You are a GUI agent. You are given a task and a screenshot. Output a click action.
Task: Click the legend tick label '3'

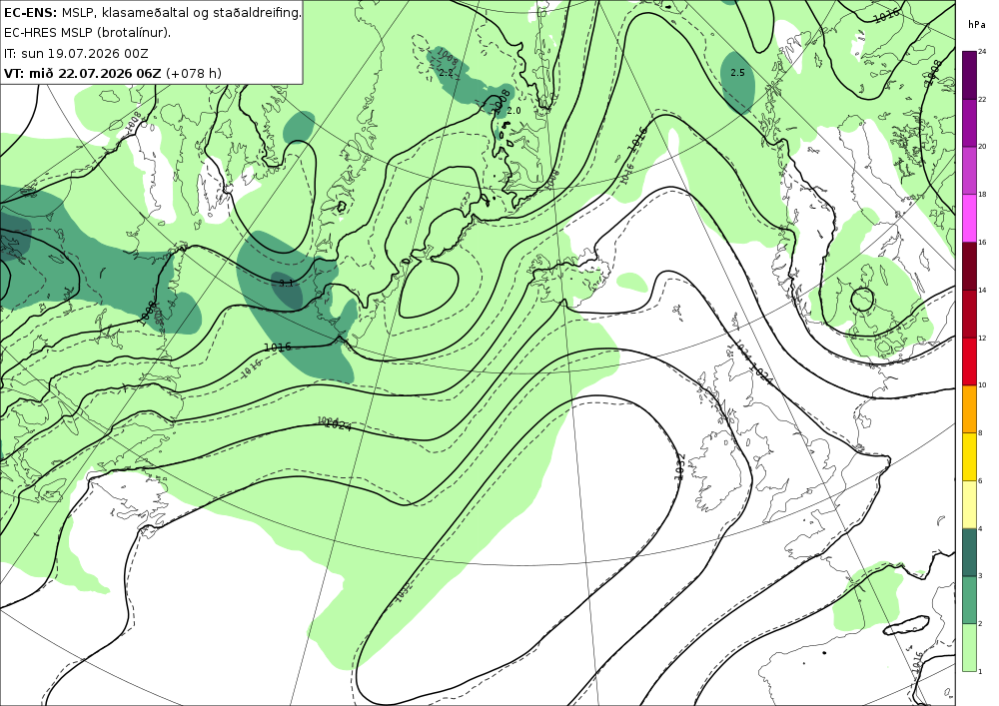click(980, 576)
